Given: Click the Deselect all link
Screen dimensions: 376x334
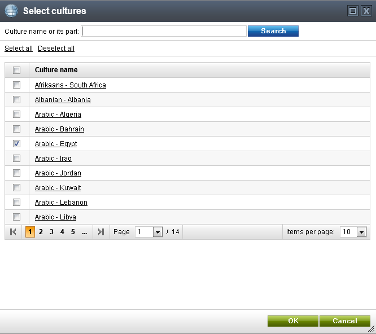Looking at the screenshot, I should [56, 49].
